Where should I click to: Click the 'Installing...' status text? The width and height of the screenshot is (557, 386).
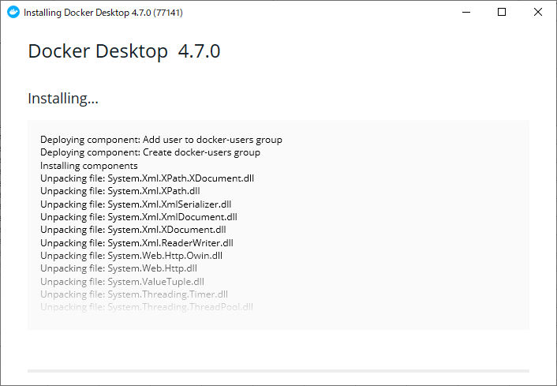(63, 99)
